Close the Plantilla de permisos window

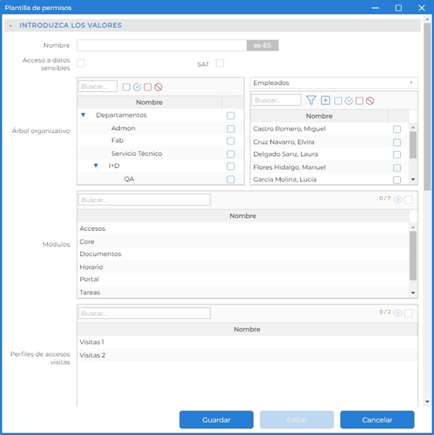pyautogui.click(x=422, y=8)
